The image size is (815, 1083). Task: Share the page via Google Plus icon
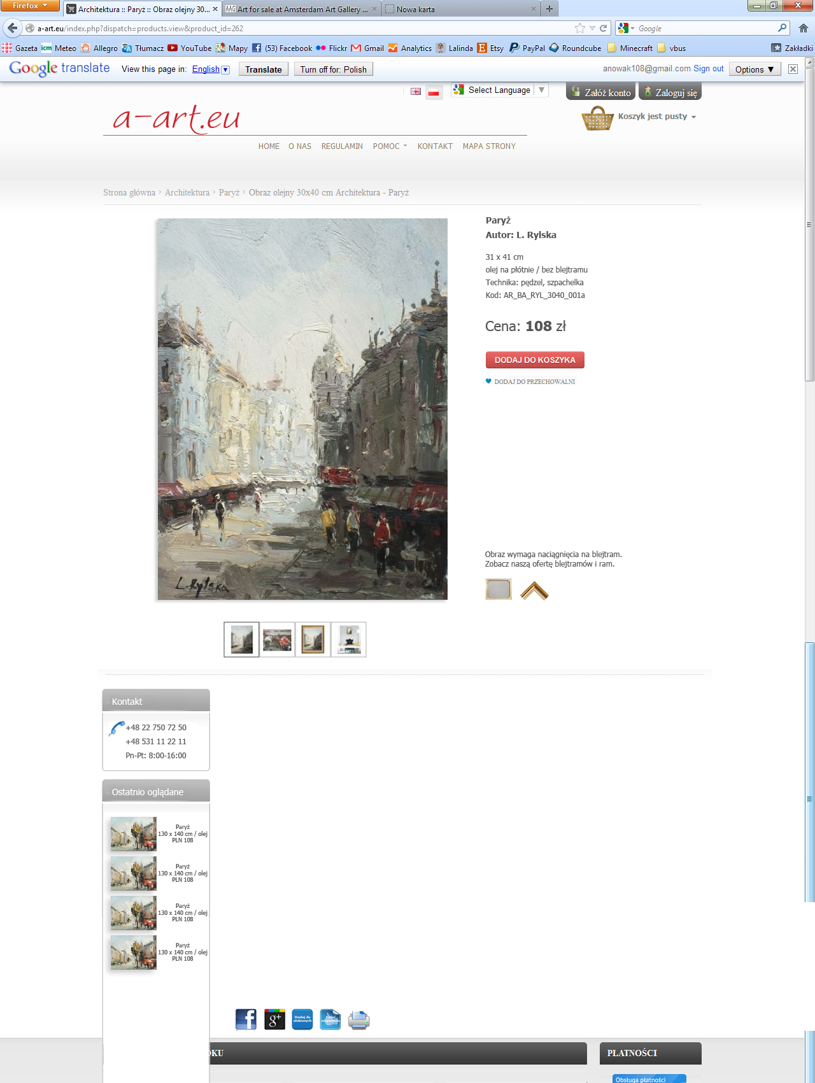coord(274,1019)
